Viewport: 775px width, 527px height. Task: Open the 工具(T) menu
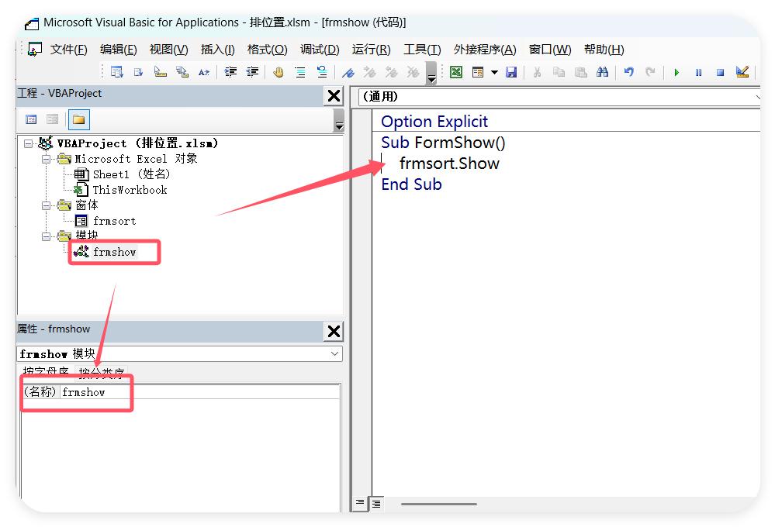(422, 50)
